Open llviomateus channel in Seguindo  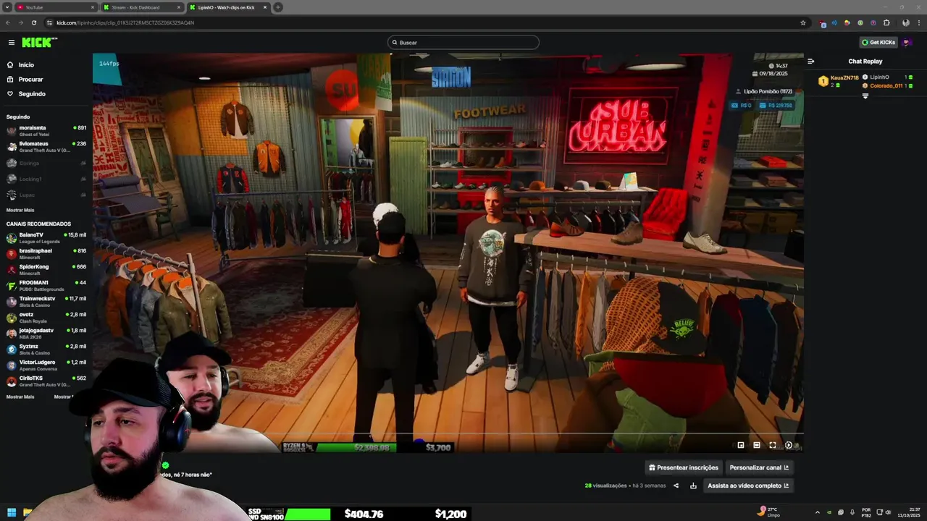click(46, 146)
